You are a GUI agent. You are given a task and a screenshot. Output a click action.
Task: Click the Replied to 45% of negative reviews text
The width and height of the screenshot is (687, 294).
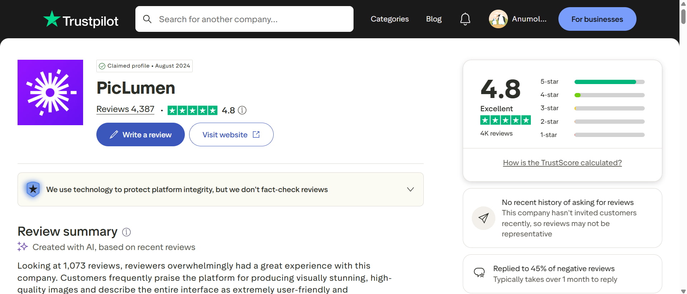point(554,269)
